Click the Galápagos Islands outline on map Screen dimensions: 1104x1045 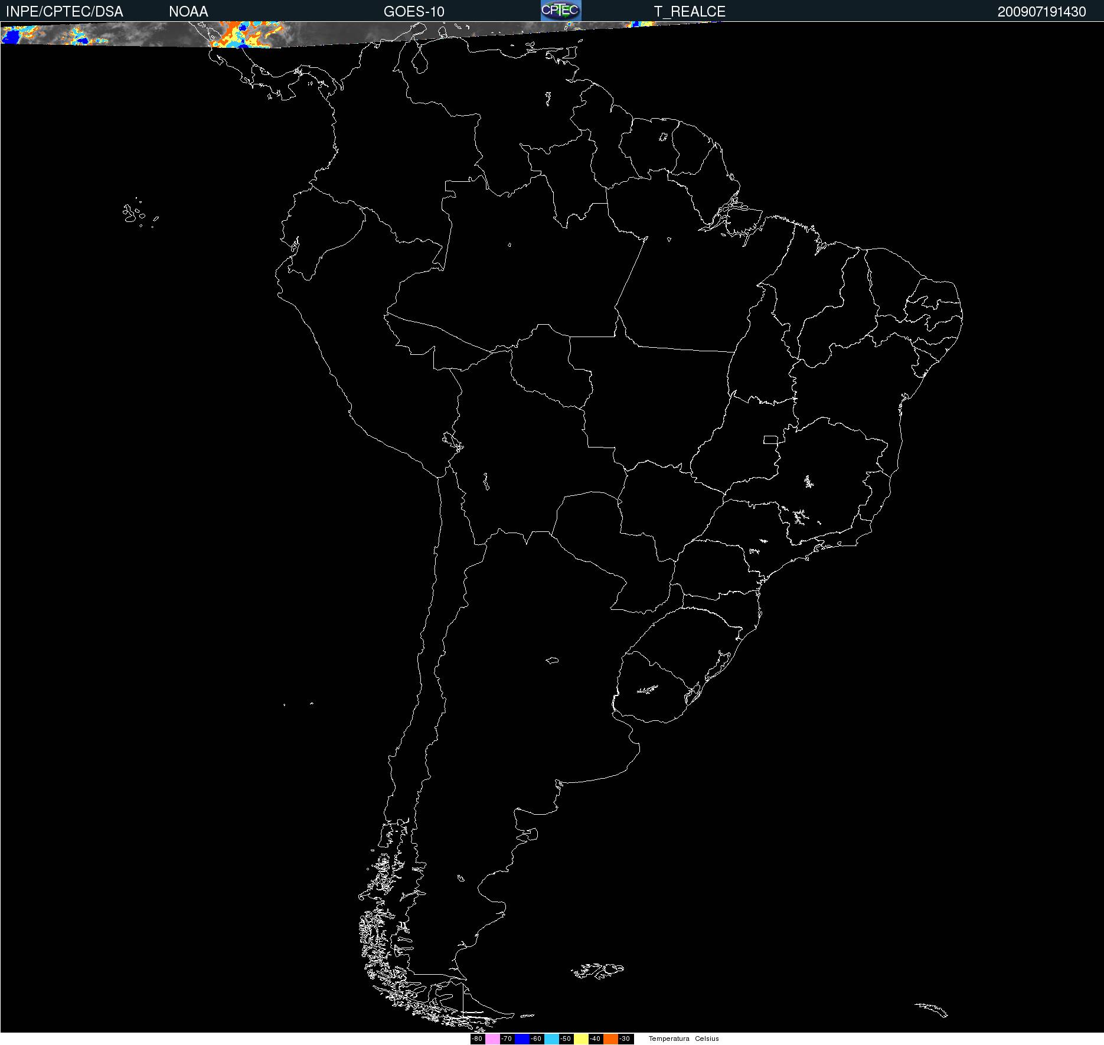133,214
